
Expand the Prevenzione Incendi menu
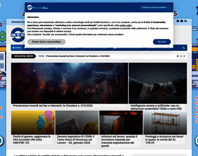click(97, 48)
